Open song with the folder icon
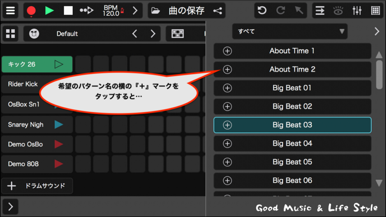 155,11
